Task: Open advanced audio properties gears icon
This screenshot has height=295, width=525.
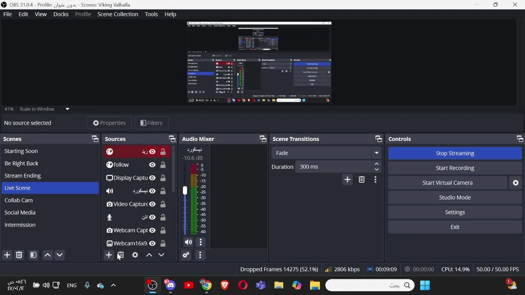Action: 186,255
